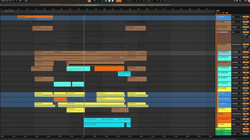
Task: Toggle the VIO 3 track activator
Action: pyautogui.click(x=246, y=109)
